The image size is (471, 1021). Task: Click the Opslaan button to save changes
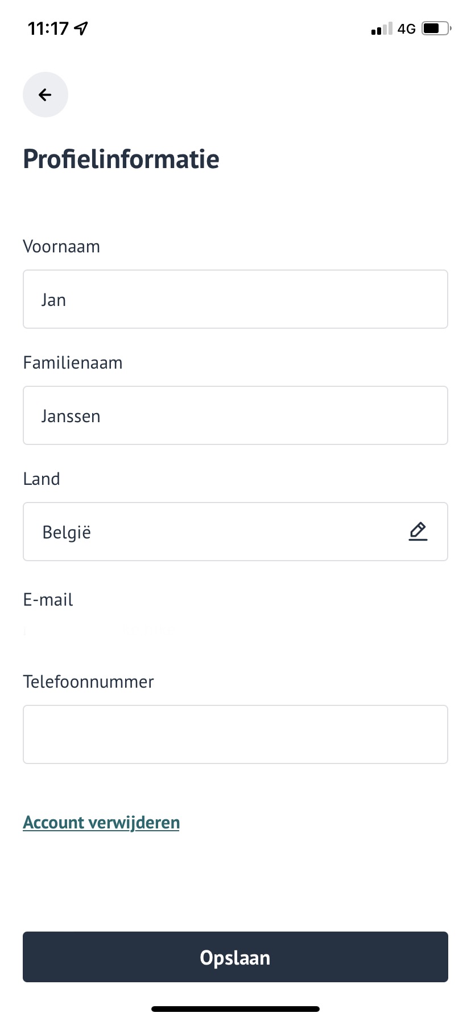pyautogui.click(x=235, y=957)
